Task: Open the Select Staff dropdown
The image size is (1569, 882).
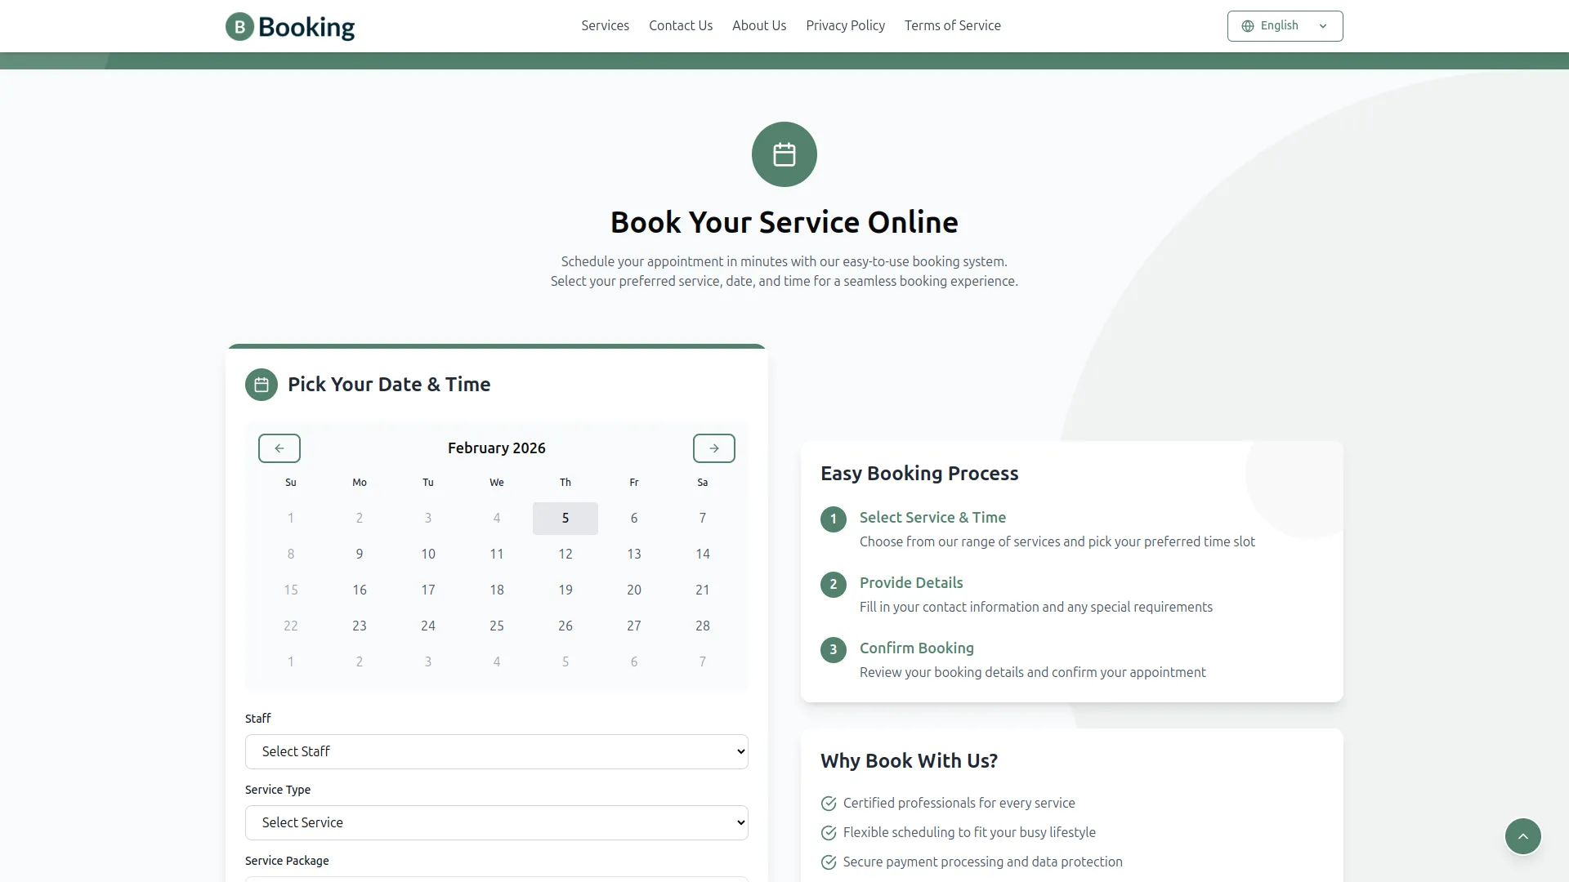Action: pos(496,751)
